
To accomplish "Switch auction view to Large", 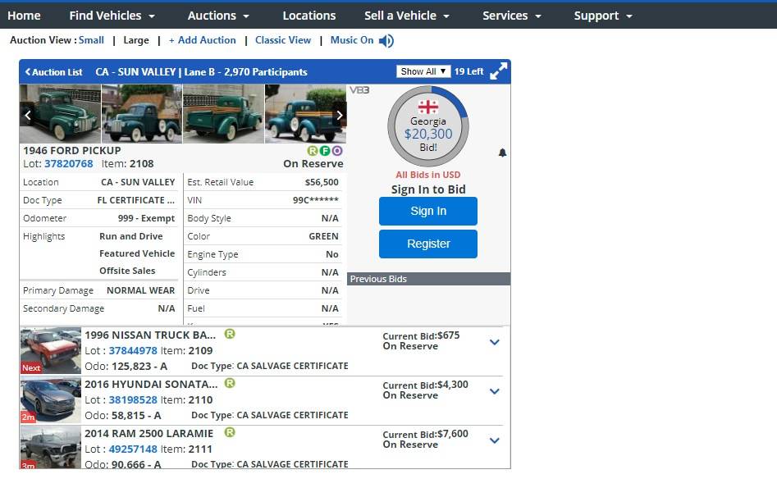I will (135, 40).
